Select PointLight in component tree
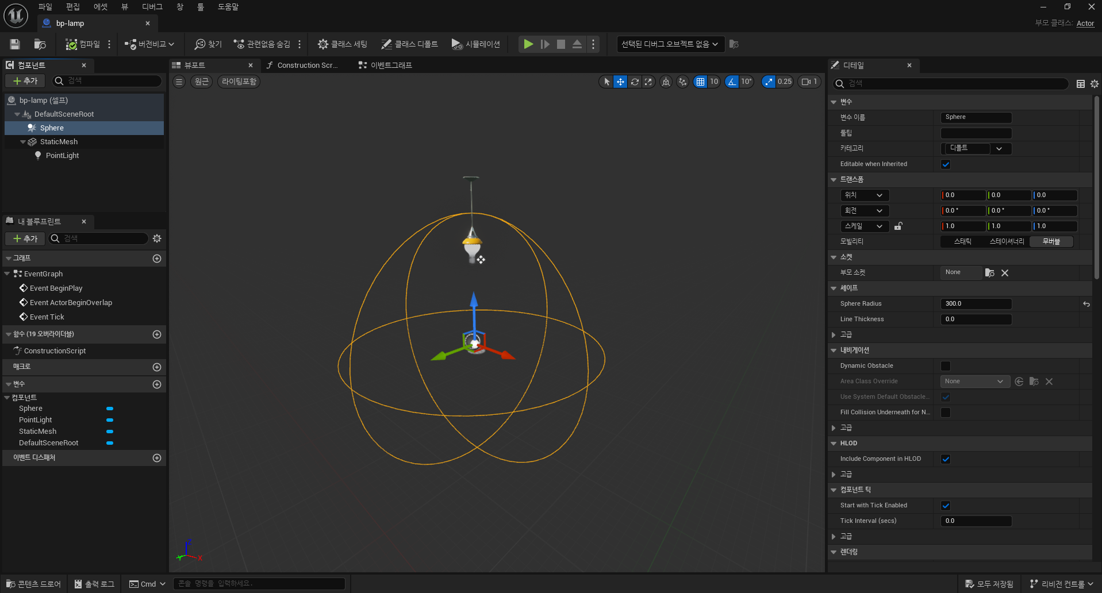This screenshot has width=1102, height=593. (x=62, y=156)
